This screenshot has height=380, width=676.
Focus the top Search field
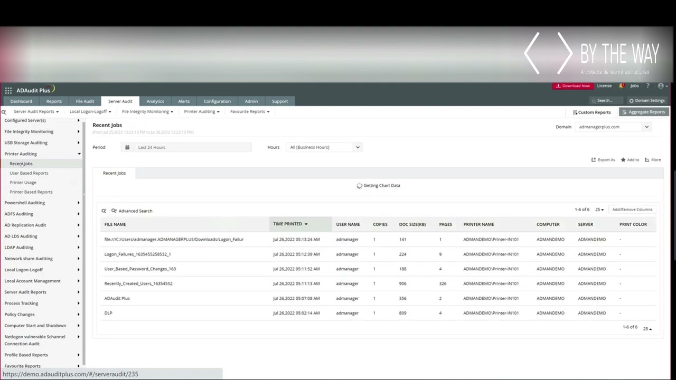(607, 100)
